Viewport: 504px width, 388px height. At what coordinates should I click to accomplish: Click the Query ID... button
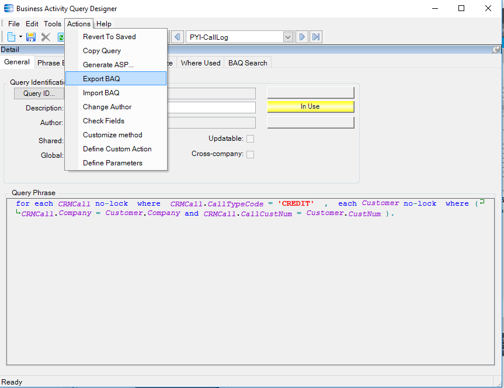39,93
